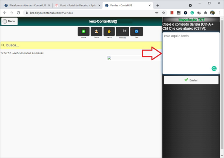Click the address bar URL
The width and height of the screenshot is (224, 158).
tap(52, 13)
